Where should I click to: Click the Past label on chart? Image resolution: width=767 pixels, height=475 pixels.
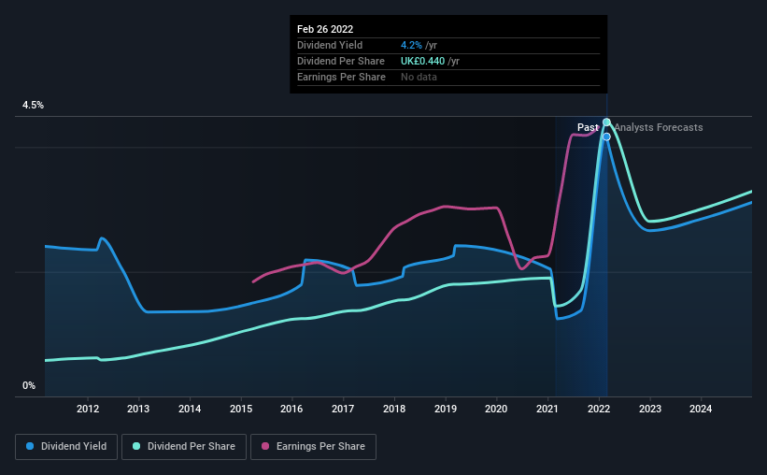pos(588,127)
